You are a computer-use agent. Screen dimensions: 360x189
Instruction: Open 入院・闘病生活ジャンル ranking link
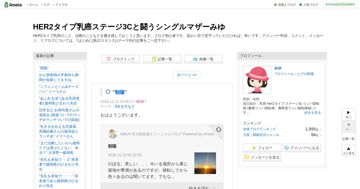261,135
